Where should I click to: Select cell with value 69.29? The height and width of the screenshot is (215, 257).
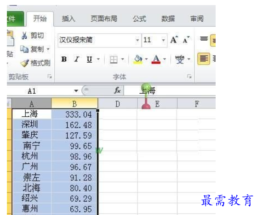pyautogui.click(x=74, y=198)
